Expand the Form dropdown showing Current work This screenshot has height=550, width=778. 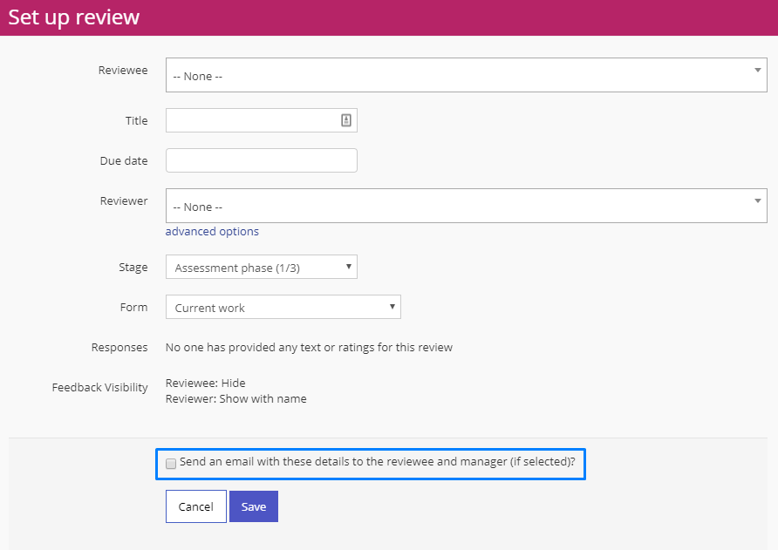point(283,307)
